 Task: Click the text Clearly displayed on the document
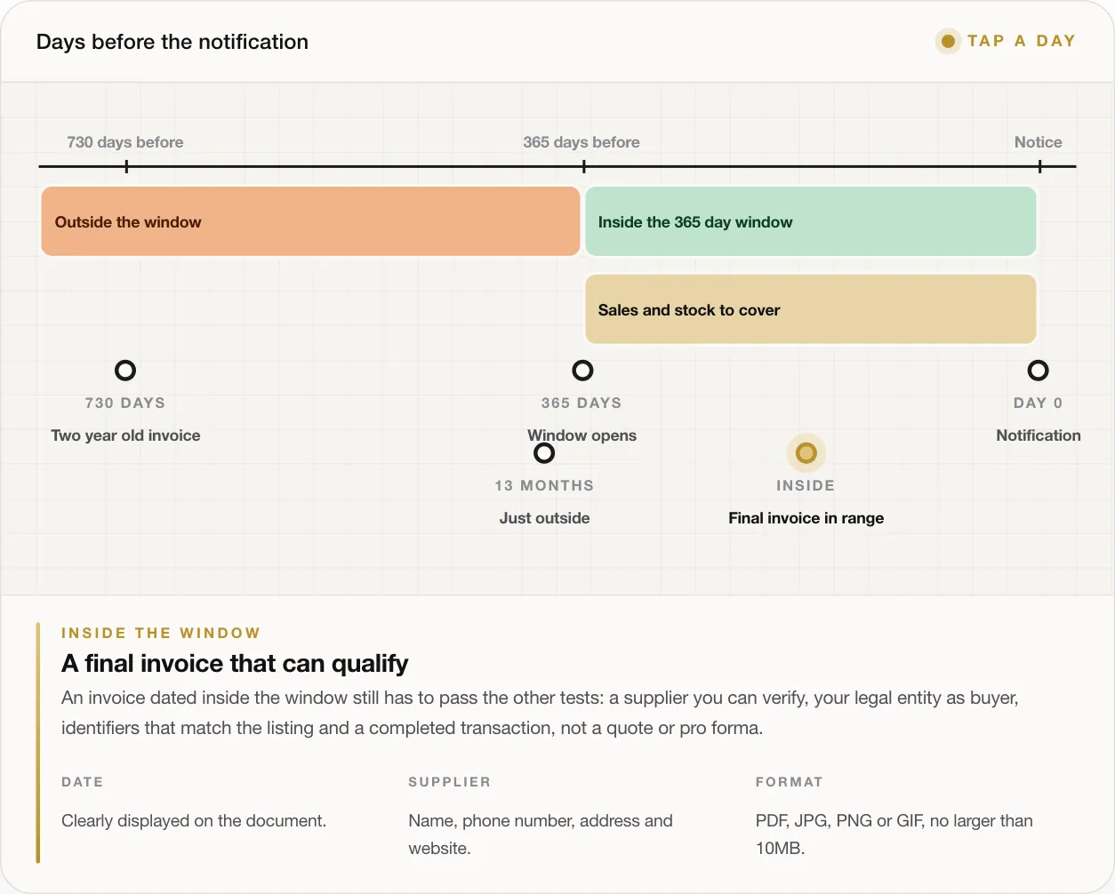(x=194, y=821)
